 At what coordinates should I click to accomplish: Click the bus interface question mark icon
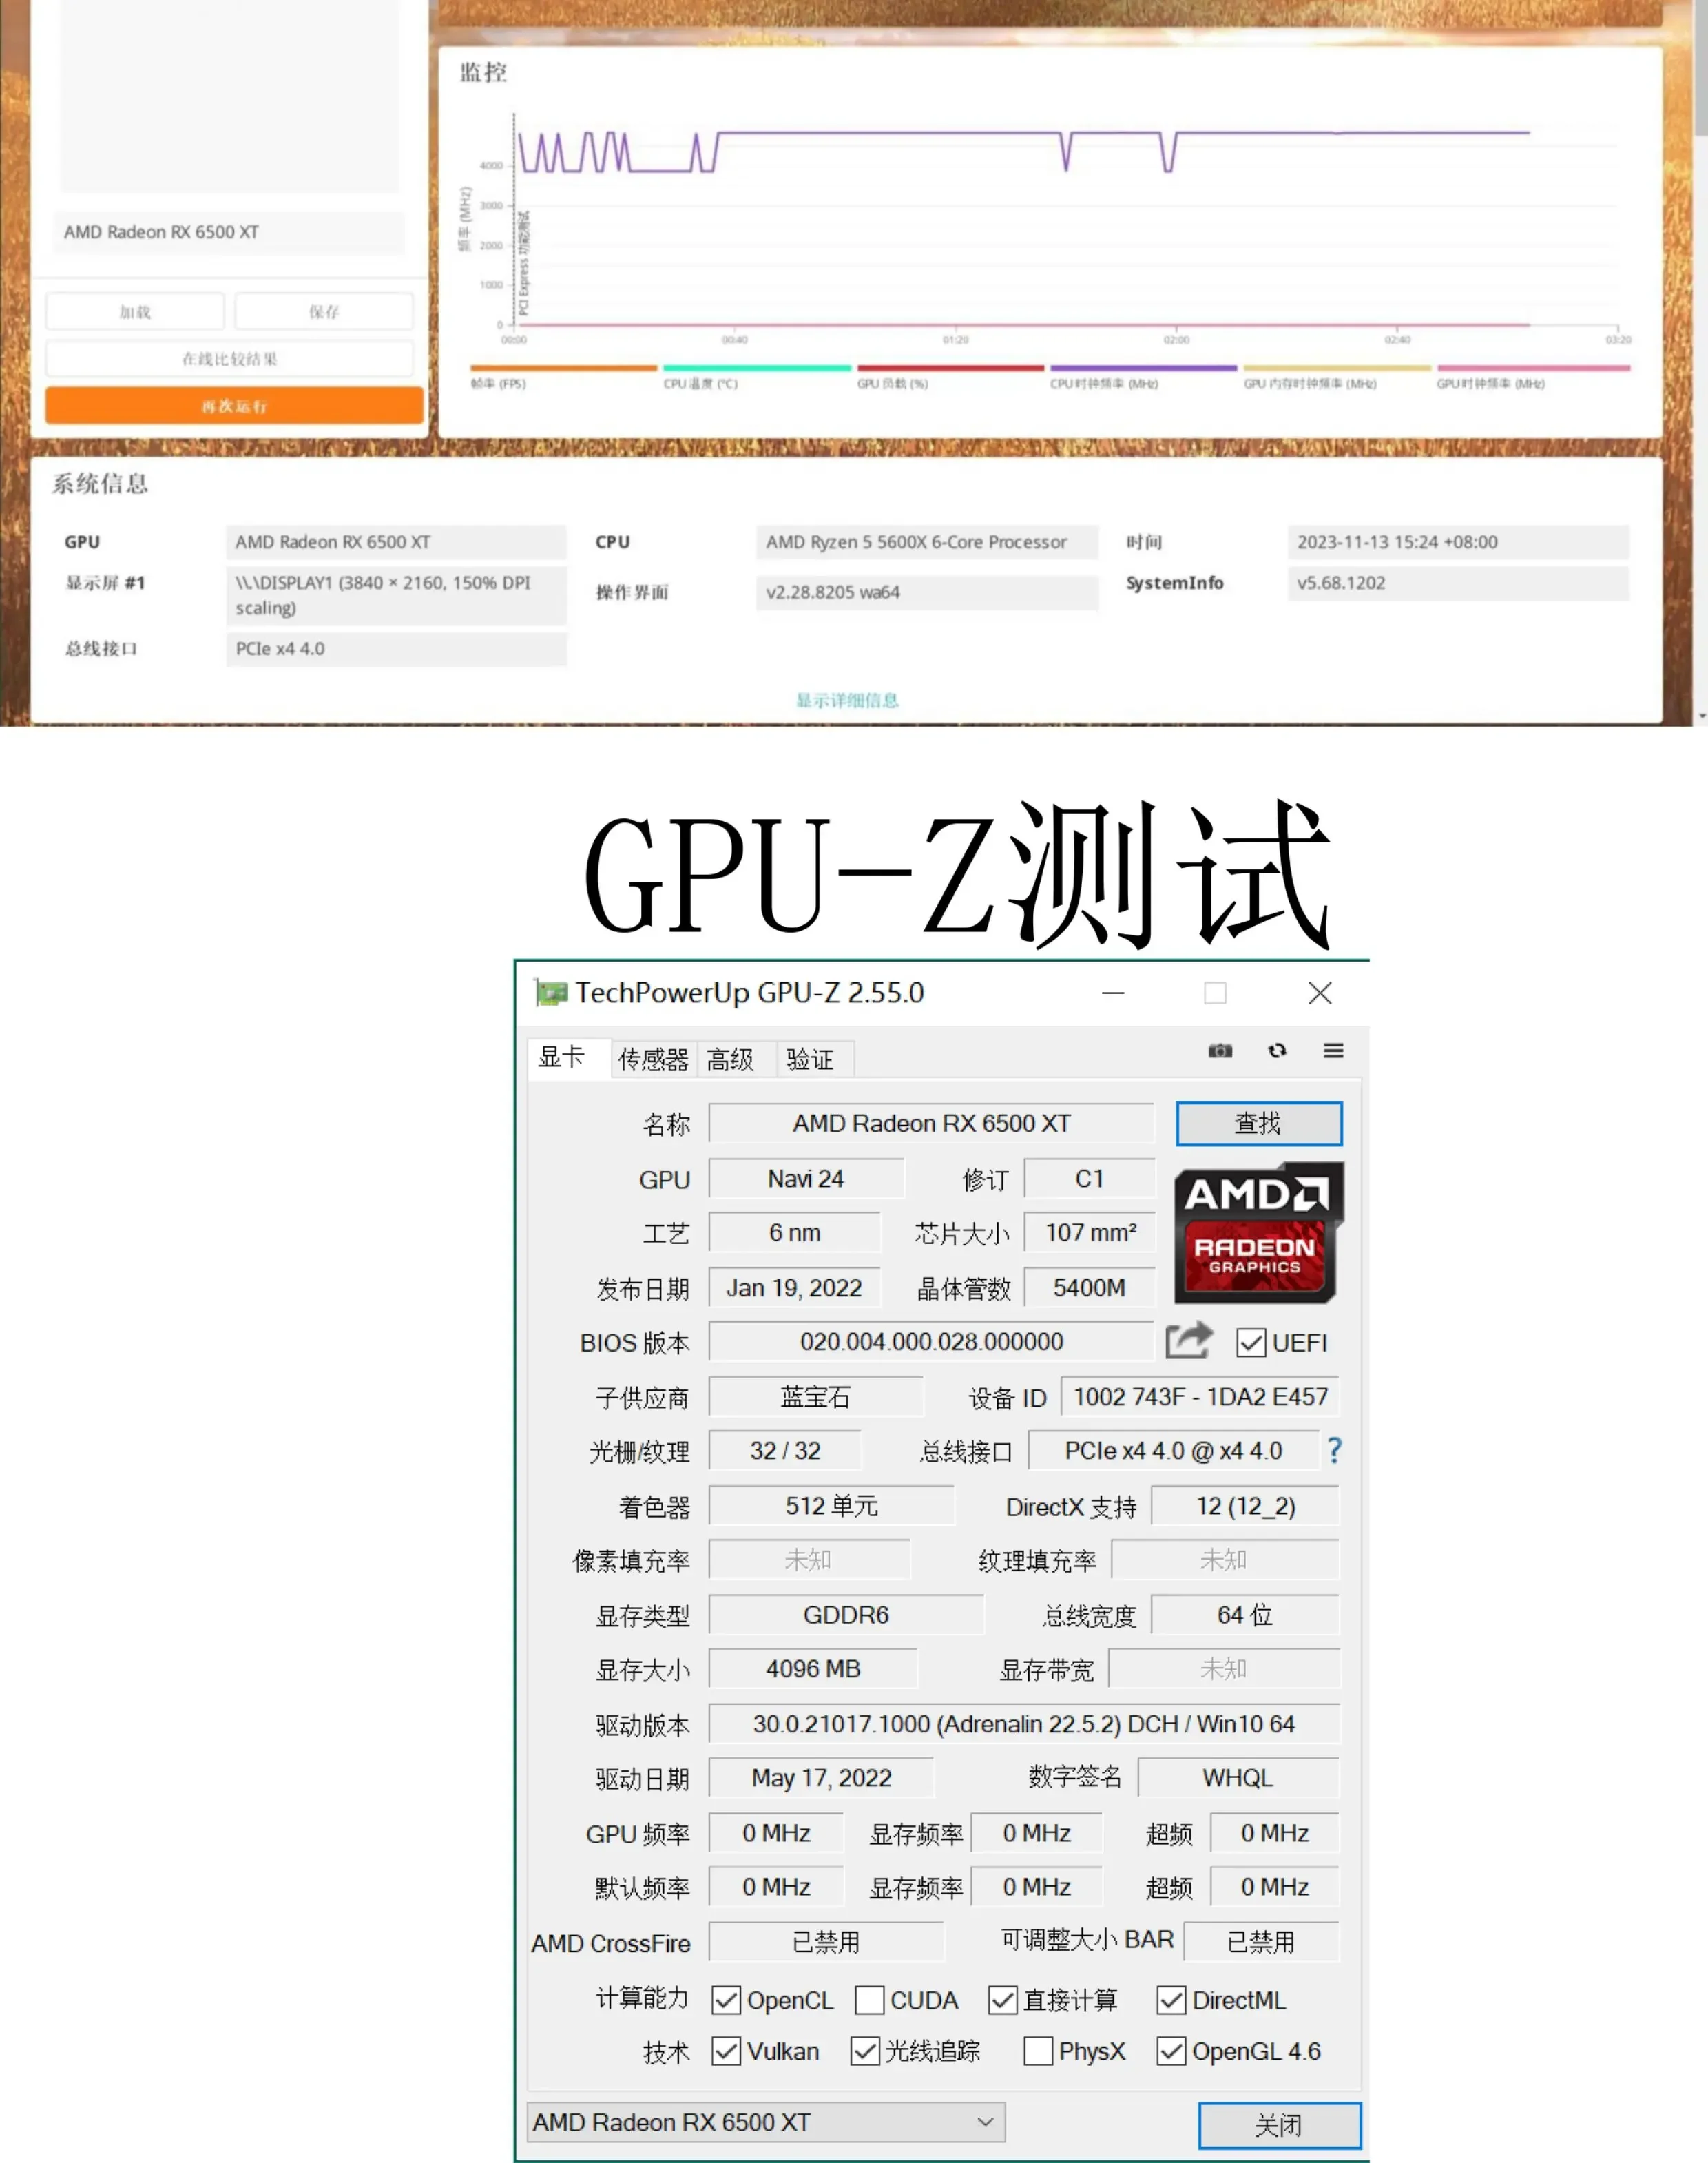pyautogui.click(x=1334, y=1450)
